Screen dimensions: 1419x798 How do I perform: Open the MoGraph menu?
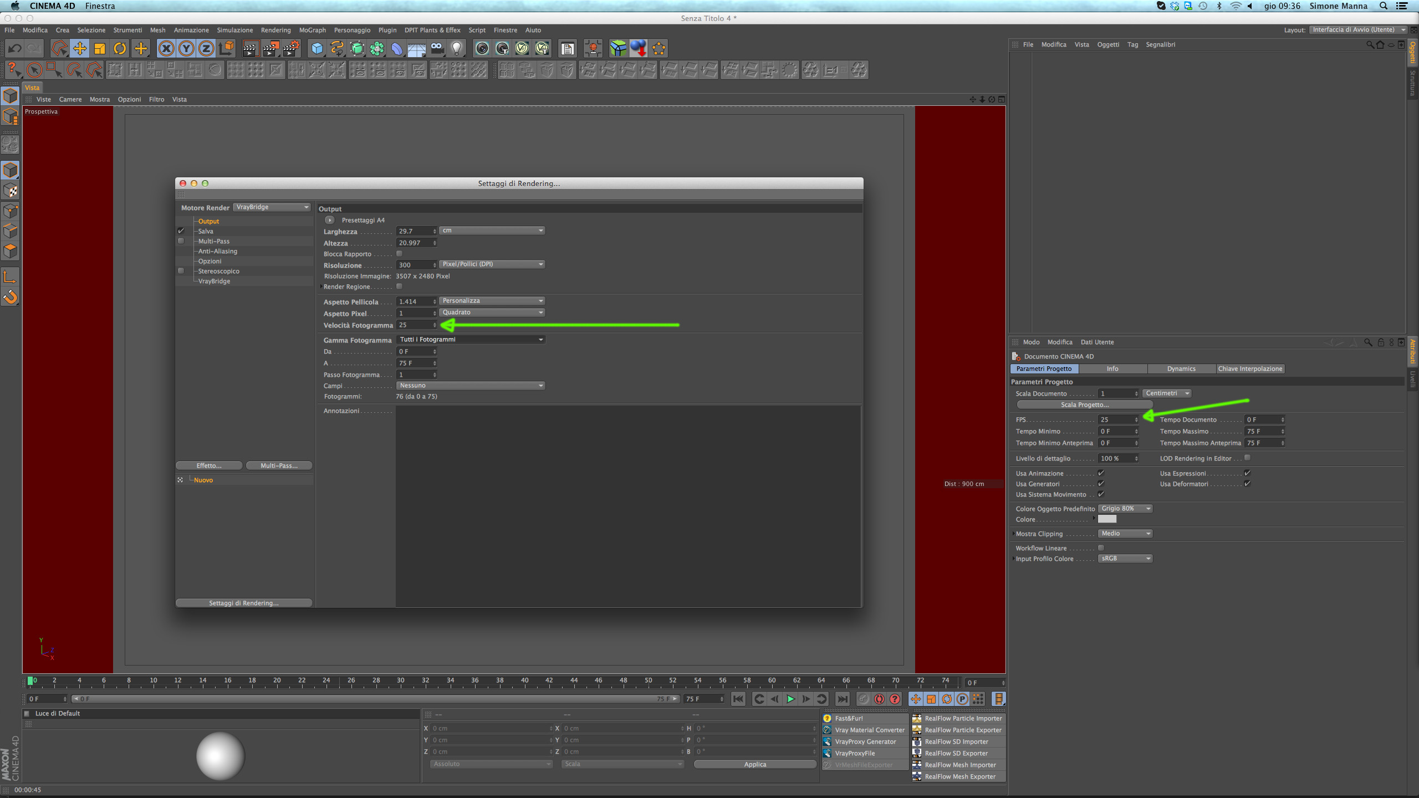coord(312,30)
